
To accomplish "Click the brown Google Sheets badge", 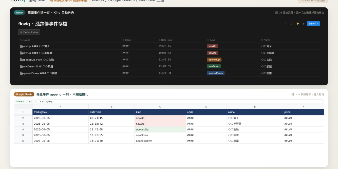I will click(24, 94).
